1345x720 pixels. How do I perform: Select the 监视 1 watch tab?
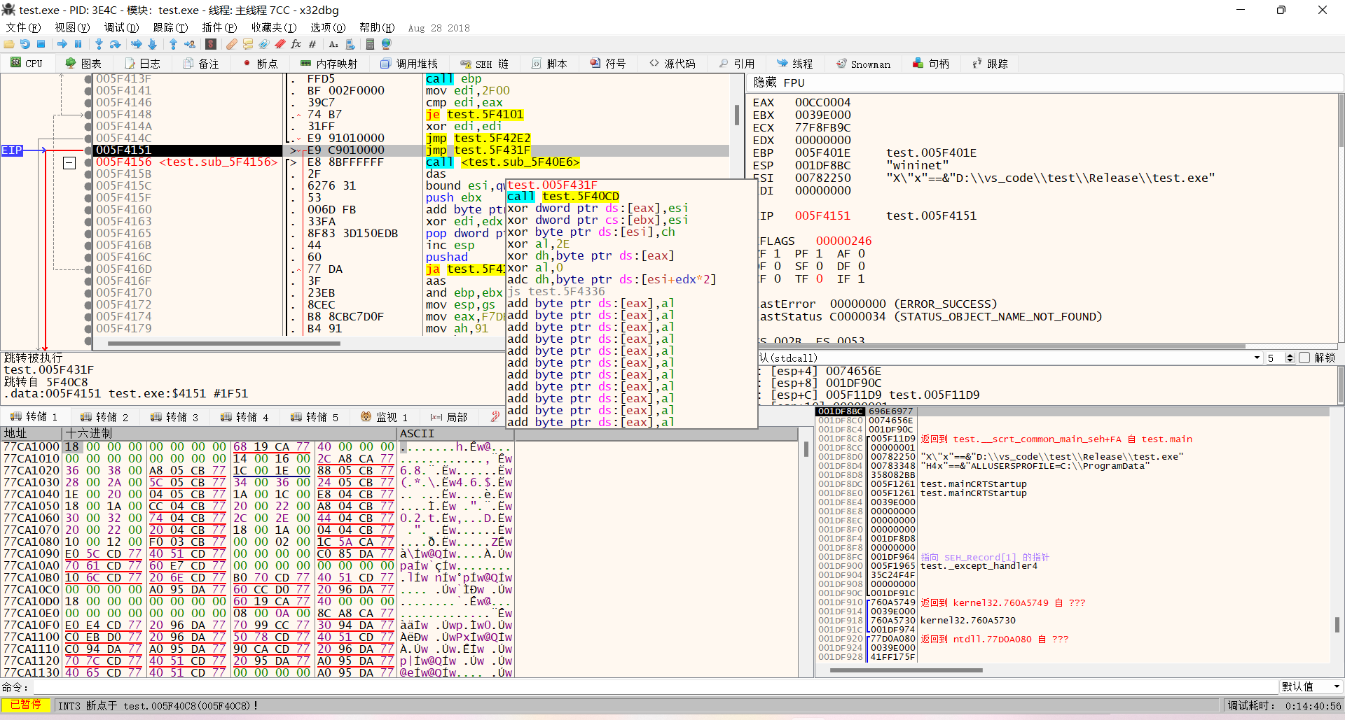click(384, 417)
